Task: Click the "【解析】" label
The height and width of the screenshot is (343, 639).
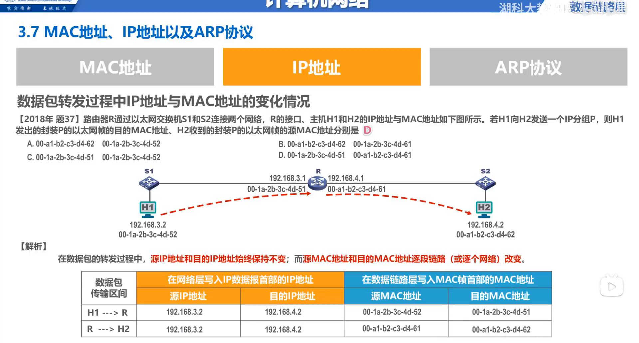Action: point(33,246)
